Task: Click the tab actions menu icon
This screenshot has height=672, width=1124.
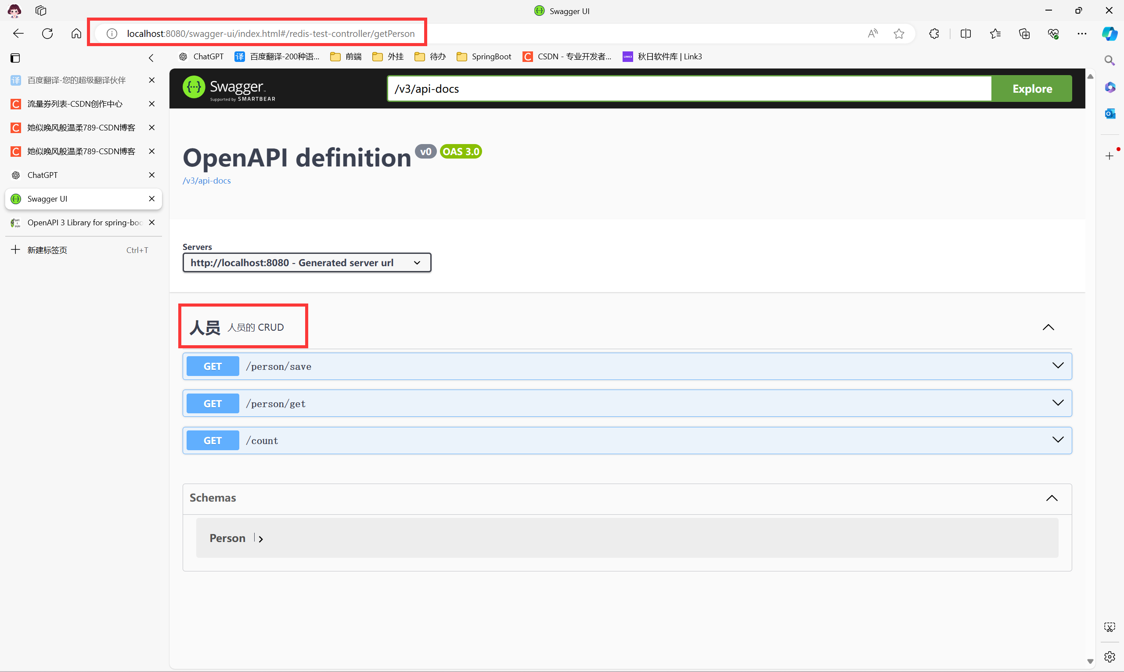Action: [x=15, y=58]
